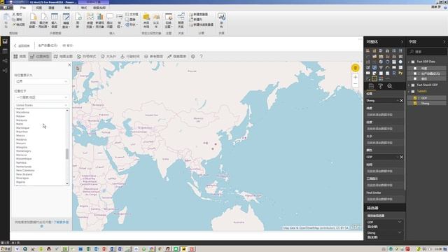Toggle the first checkbox under Fact GDP Data
448x252 pixels.
[415, 69]
